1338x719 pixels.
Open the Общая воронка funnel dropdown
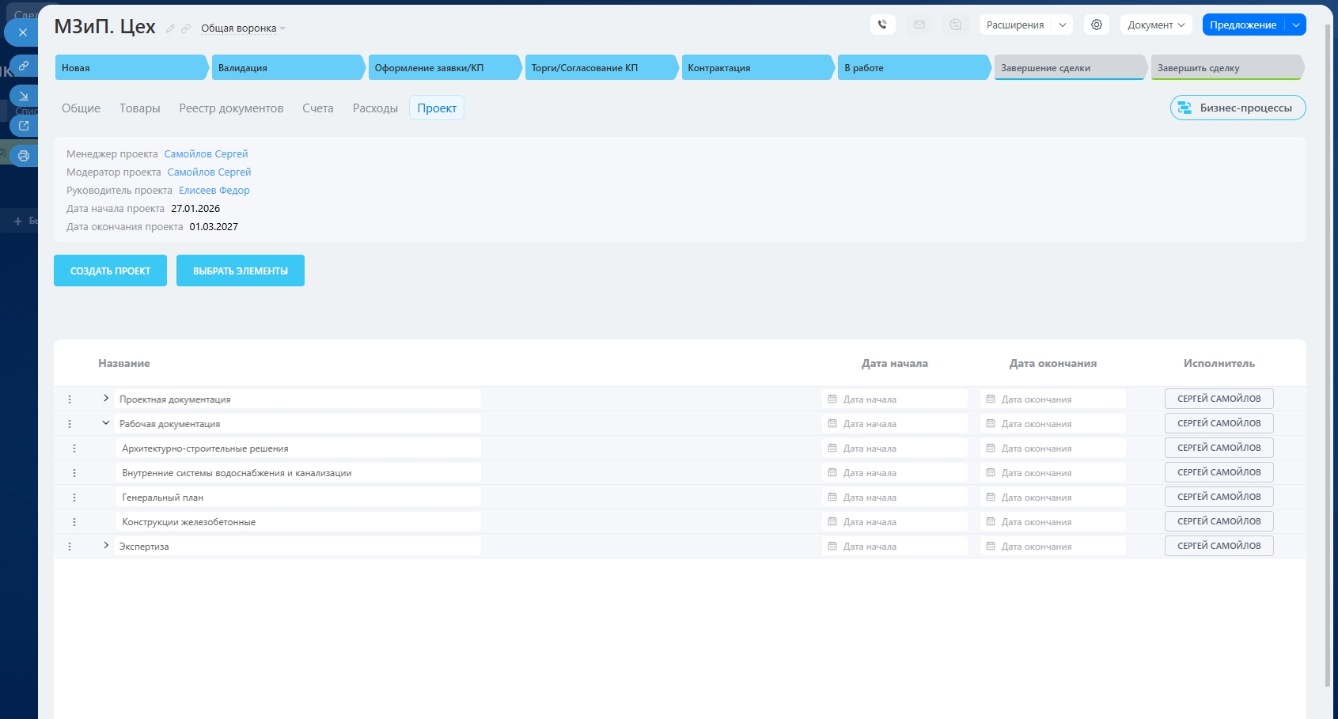(x=242, y=28)
